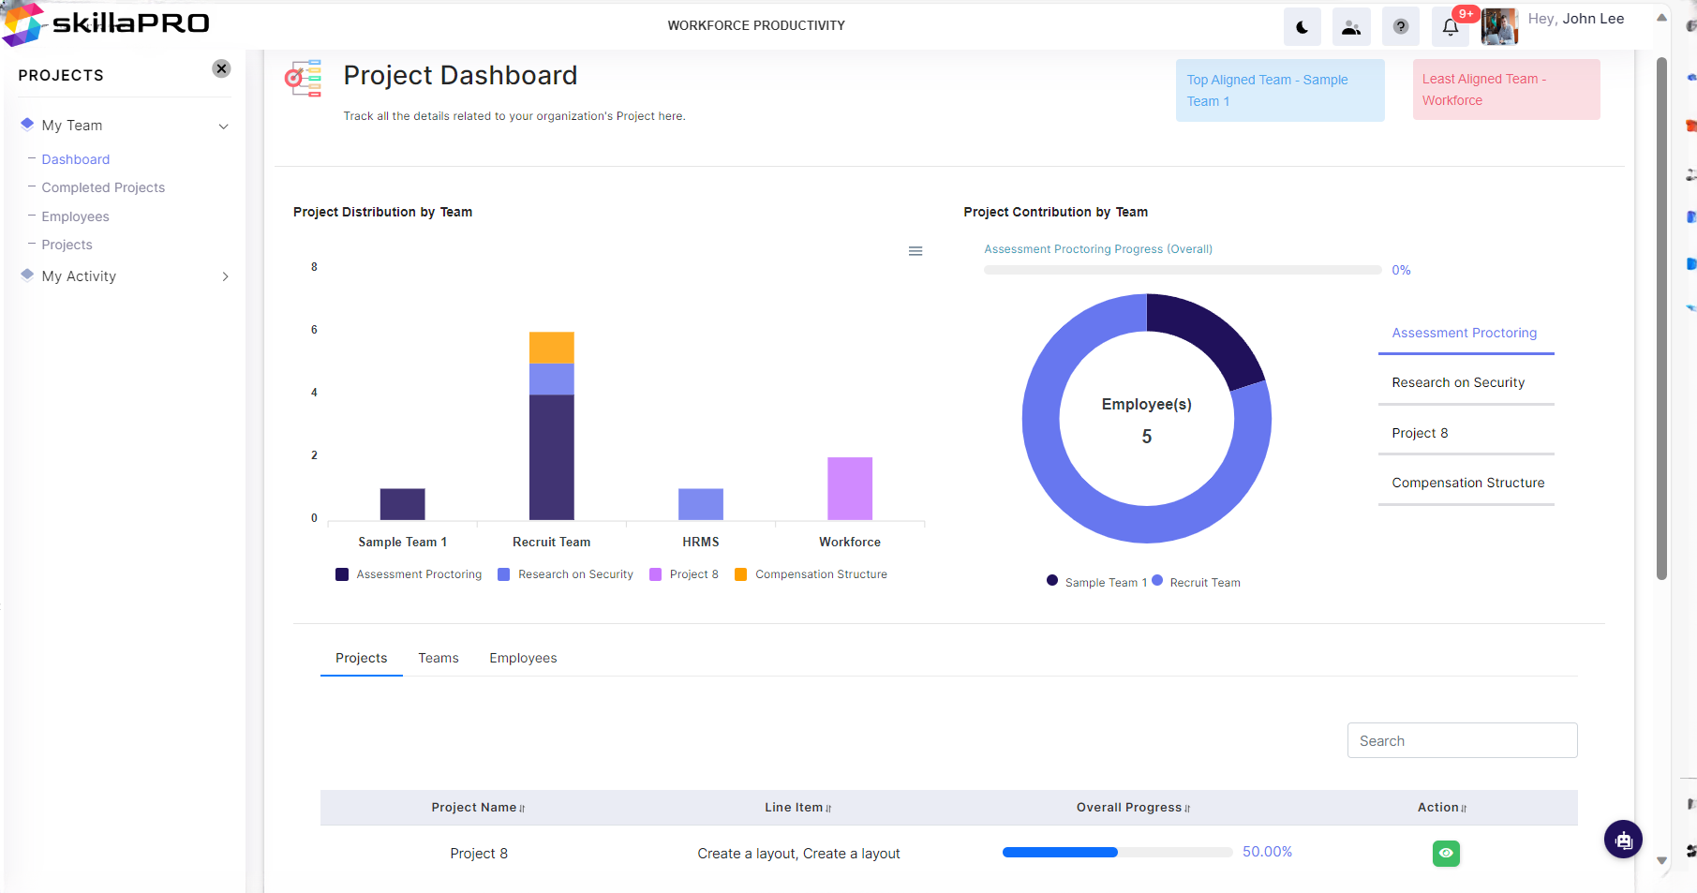Toggle Assessment Proctoring legend in bar chart

pos(409,574)
